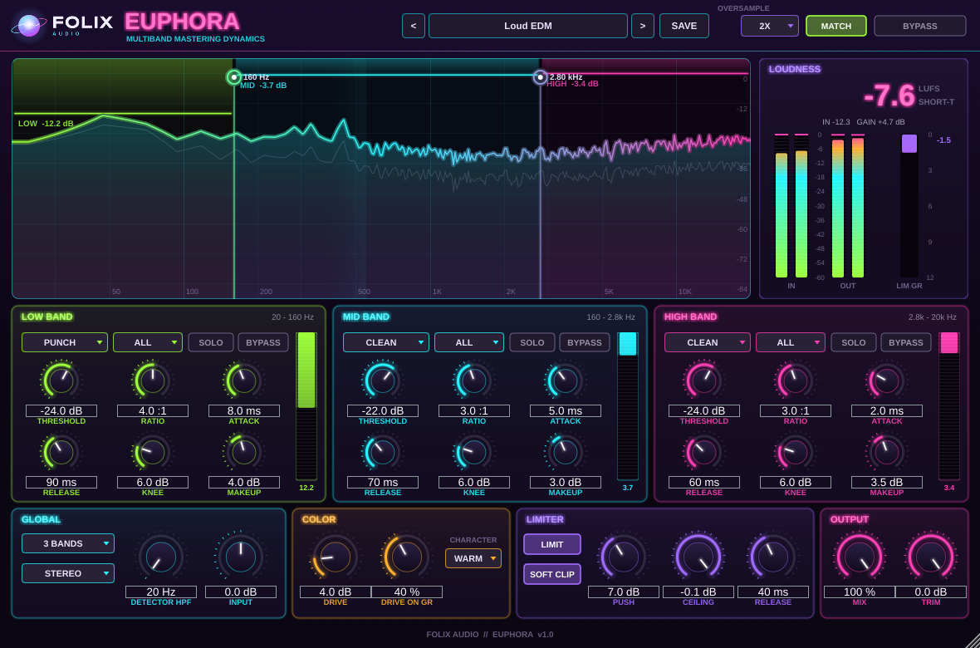Click the 2.80 kHz crossover handle
The image size is (980, 648).
click(540, 77)
